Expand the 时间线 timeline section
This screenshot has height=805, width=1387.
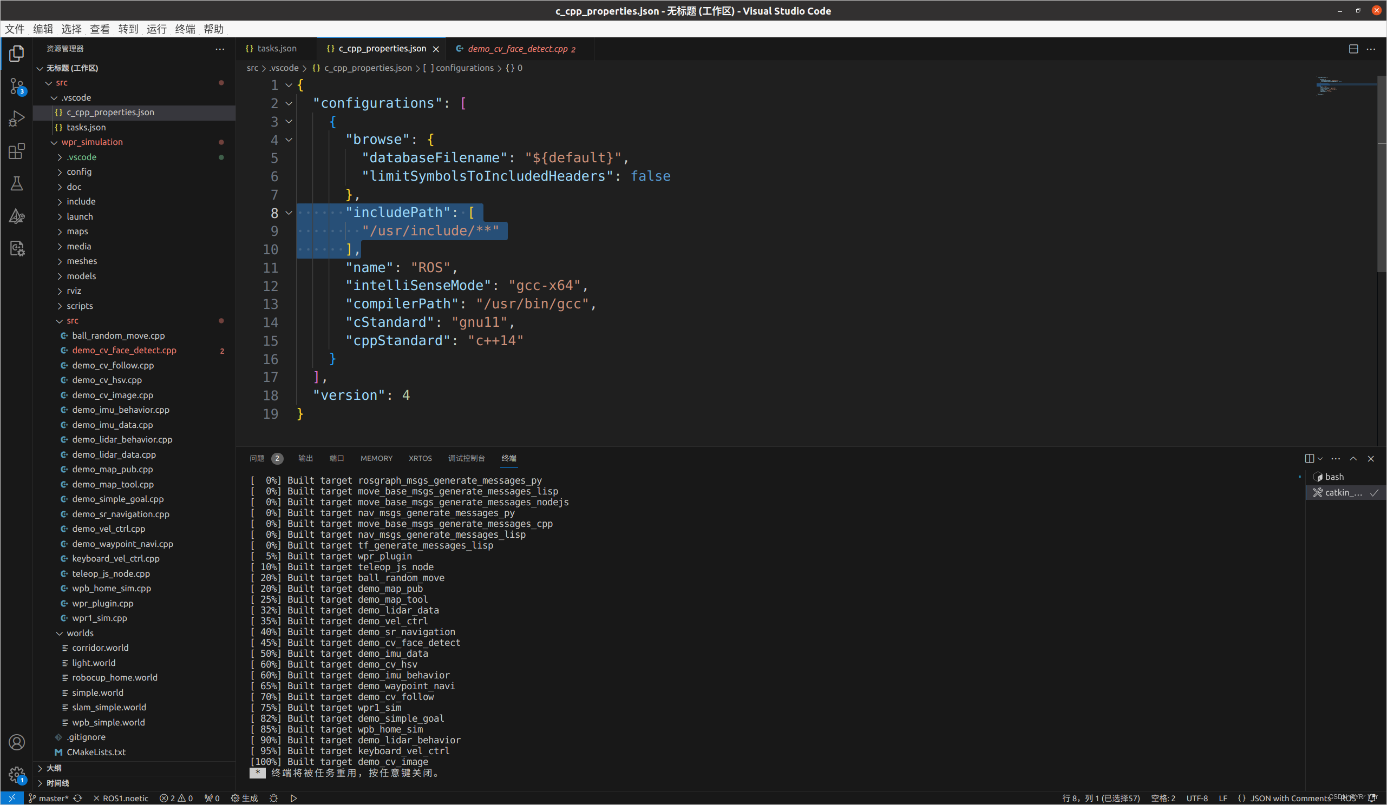(134, 783)
